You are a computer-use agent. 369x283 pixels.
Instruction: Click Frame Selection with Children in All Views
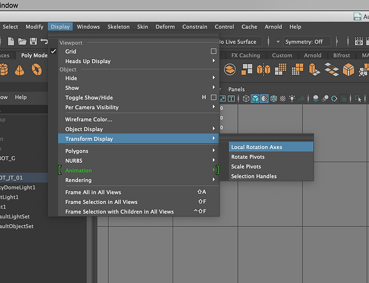(138, 212)
